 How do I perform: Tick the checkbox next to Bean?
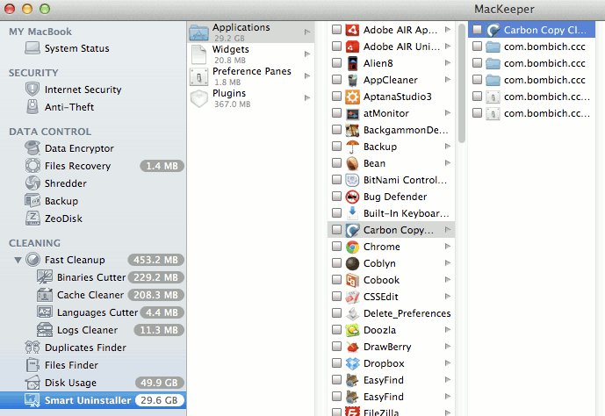coord(336,163)
